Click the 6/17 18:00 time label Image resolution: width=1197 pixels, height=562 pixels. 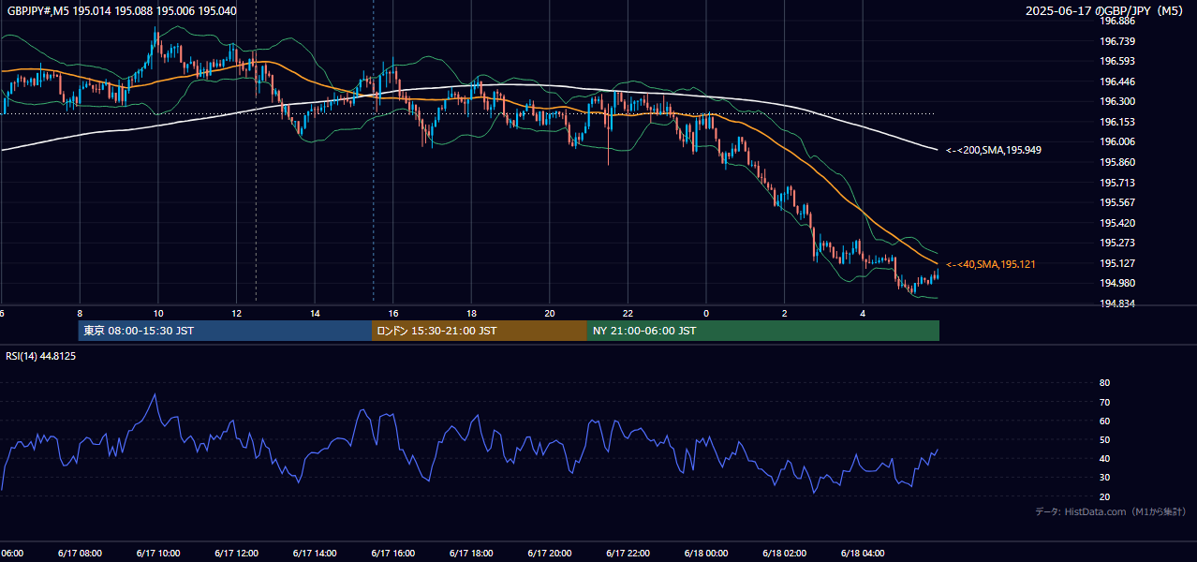point(471,554)
